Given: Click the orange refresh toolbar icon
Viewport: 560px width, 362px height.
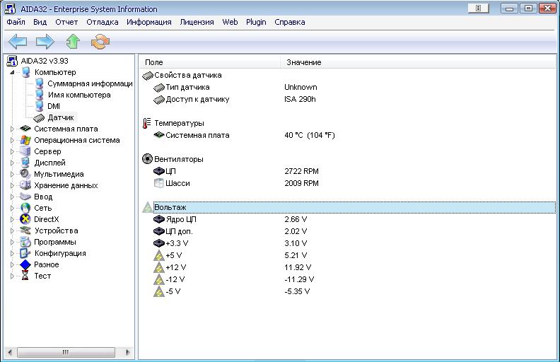Looking at the screenshot, I should coord(100,42).
